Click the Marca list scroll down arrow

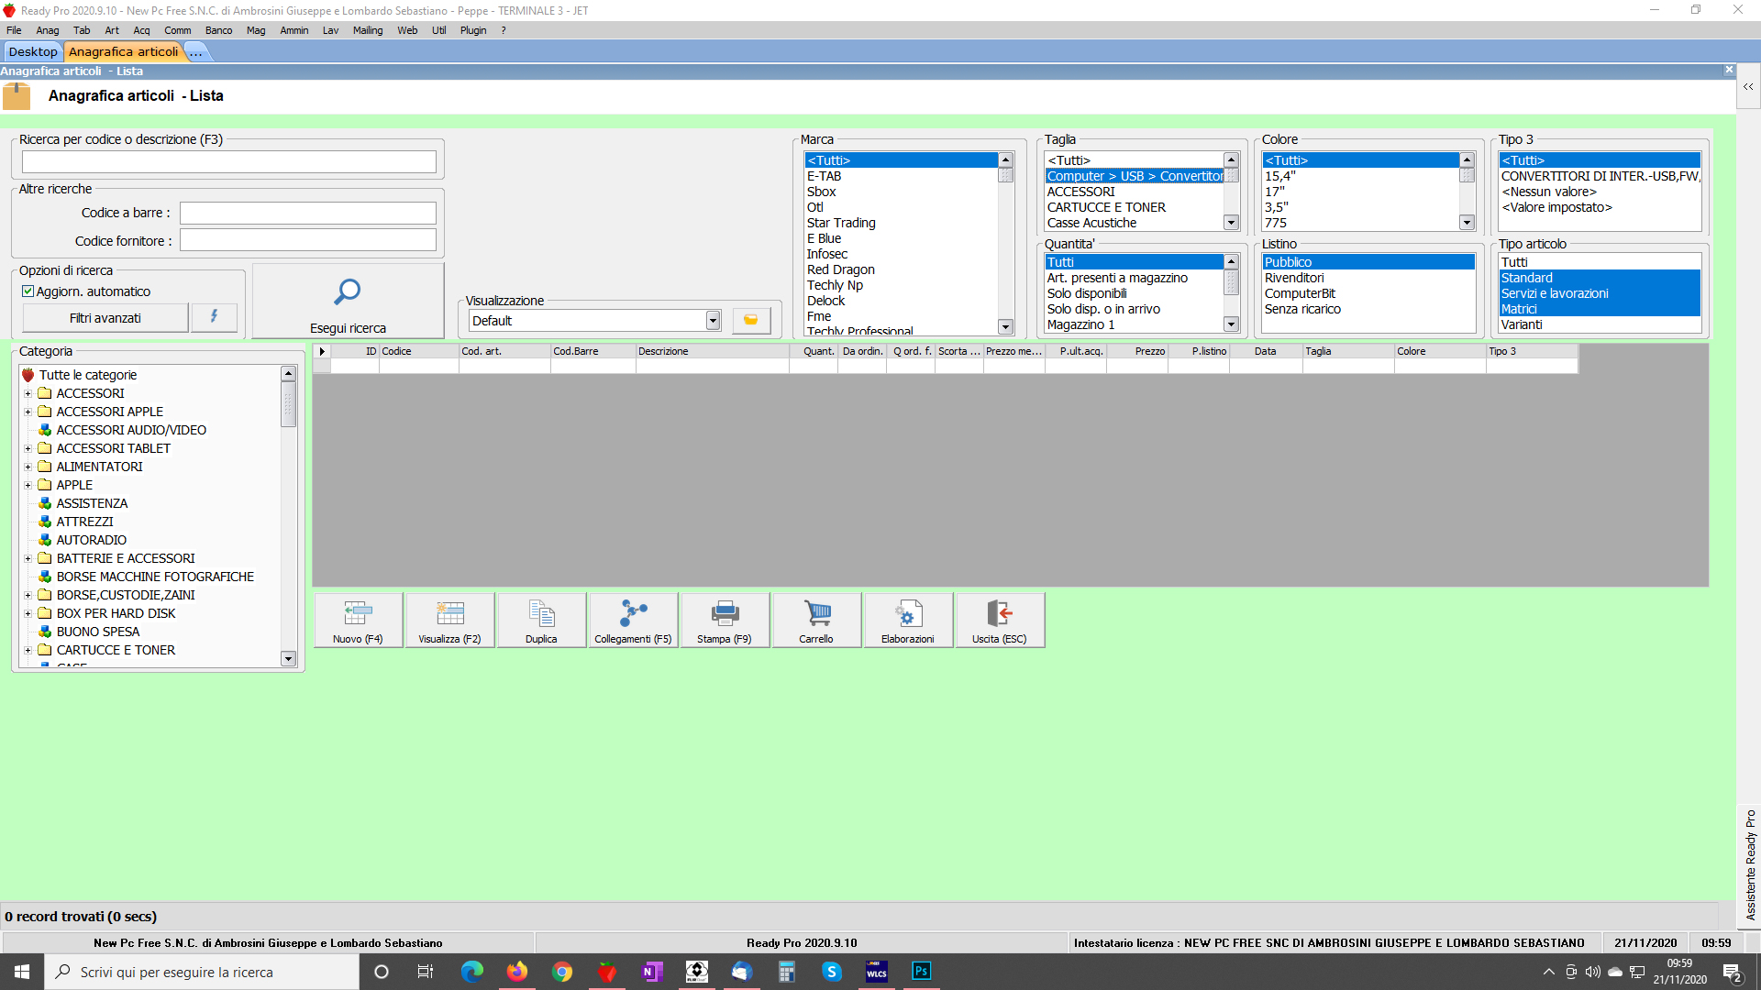coord(1006,327)
